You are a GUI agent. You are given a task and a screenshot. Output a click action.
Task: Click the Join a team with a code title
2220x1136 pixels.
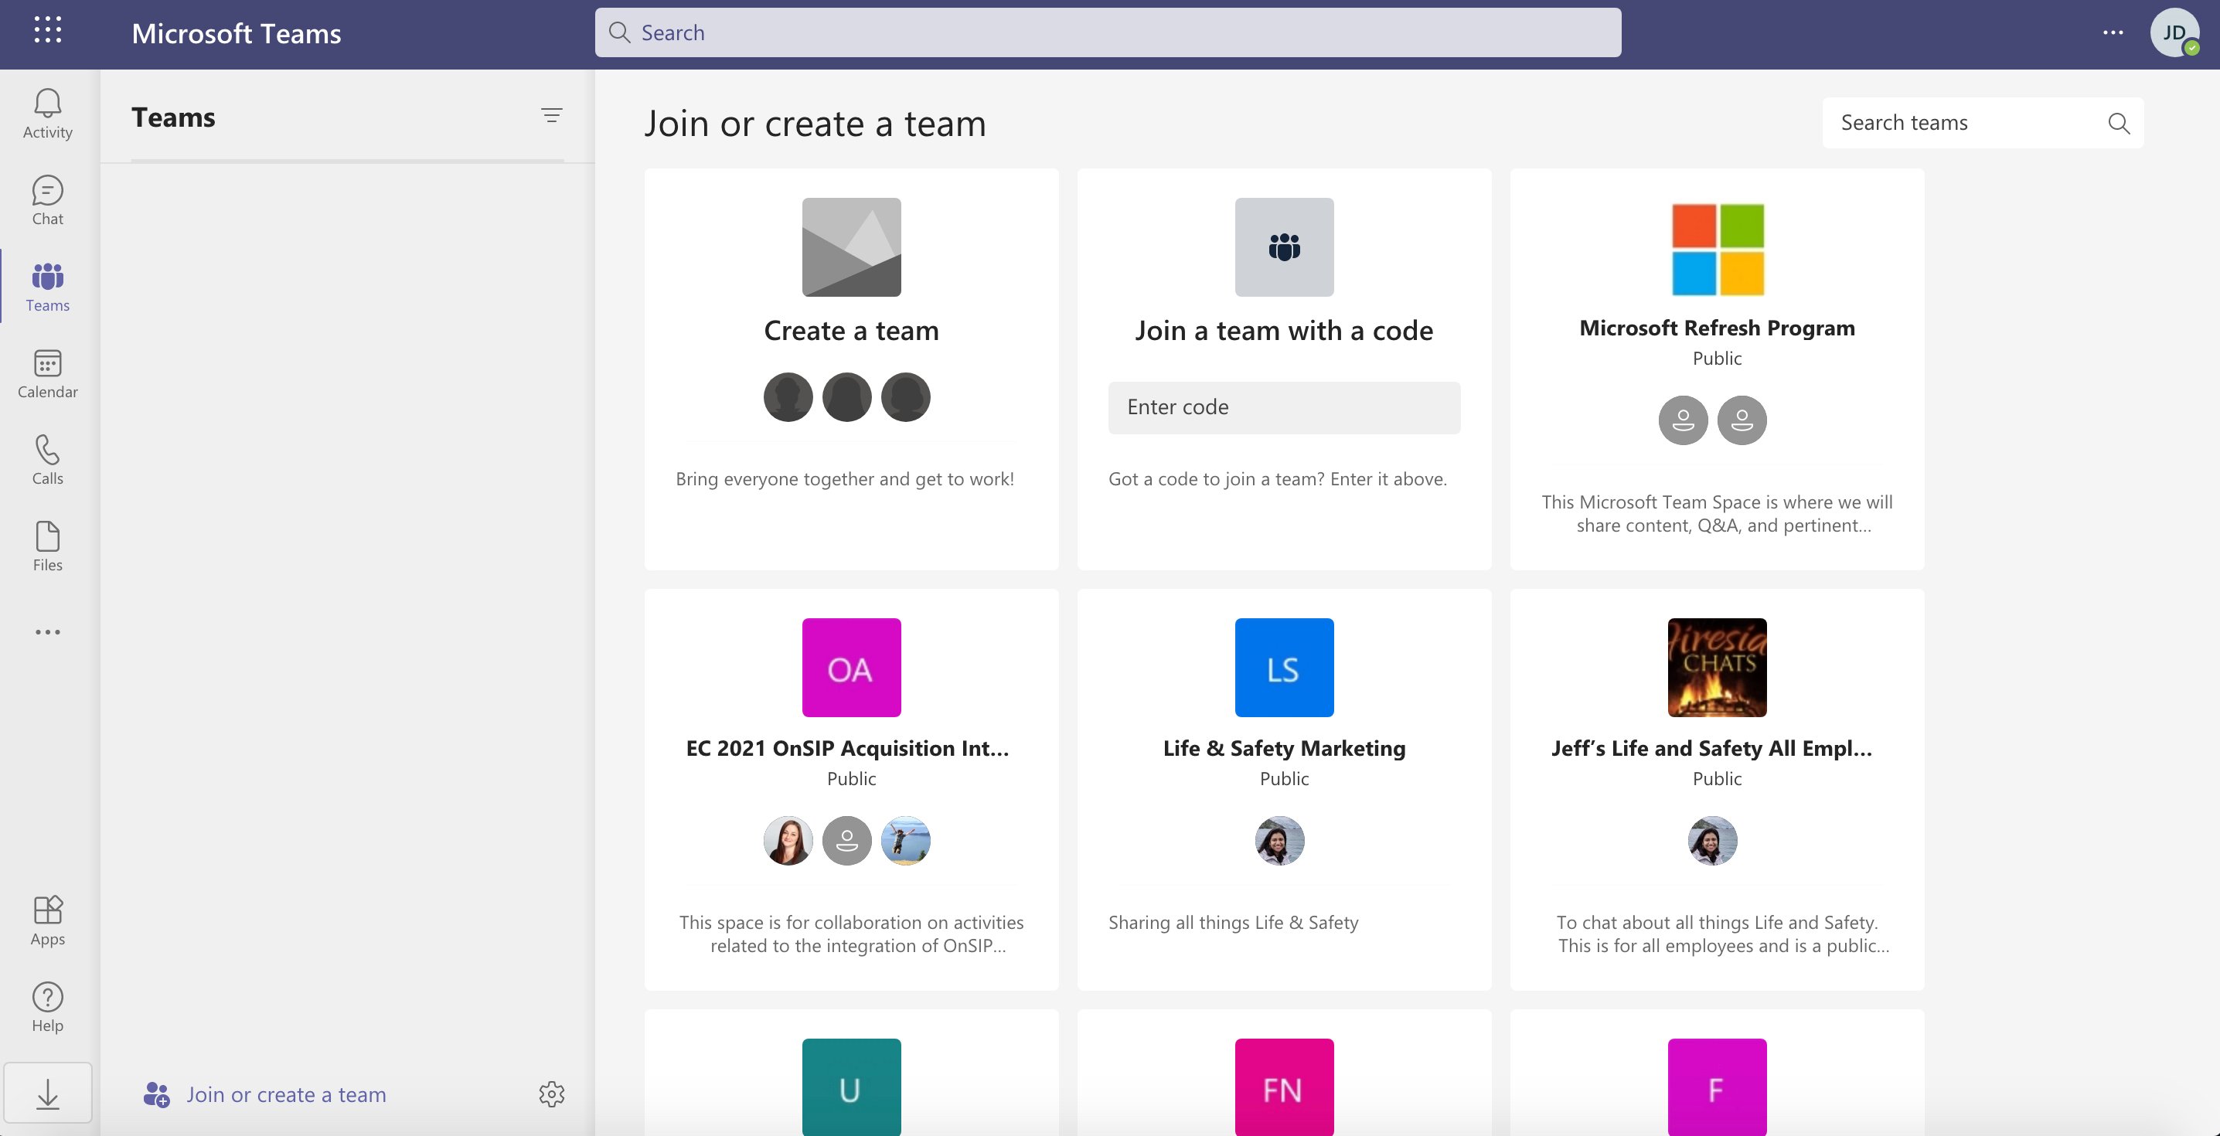pos(1284,331)
